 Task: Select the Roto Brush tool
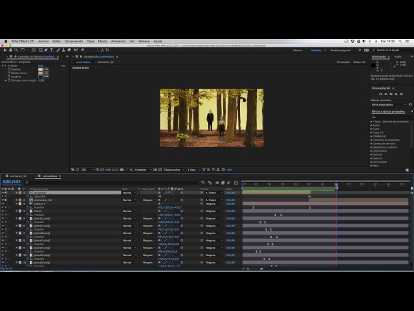pyautogui.click(x=76, y=50)
